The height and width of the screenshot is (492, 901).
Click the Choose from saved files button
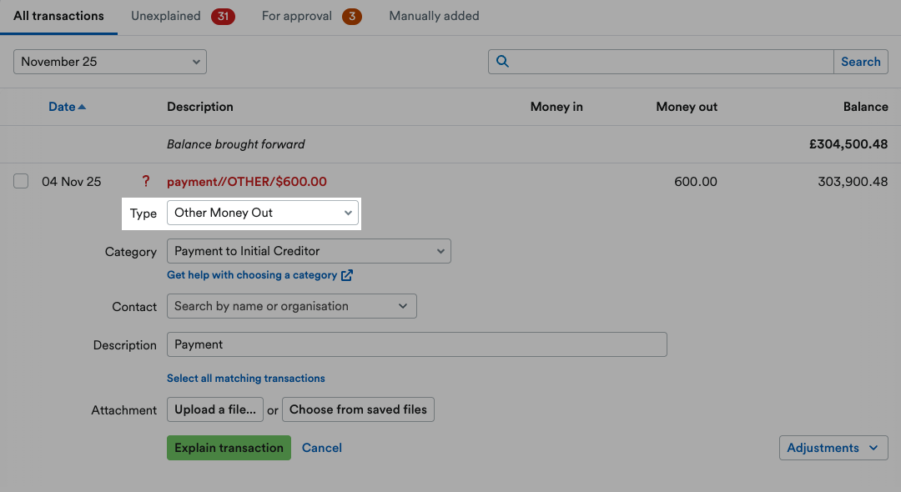coord(358,409)
